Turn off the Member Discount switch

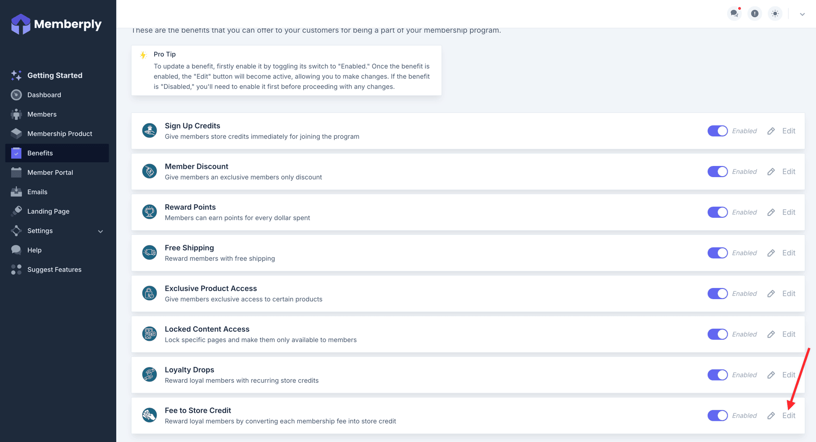coord(717,172)
